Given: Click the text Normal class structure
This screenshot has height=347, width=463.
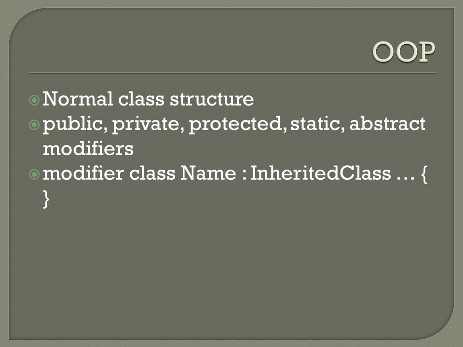Looking at the screenshot, I should click(x=148, y=98).
